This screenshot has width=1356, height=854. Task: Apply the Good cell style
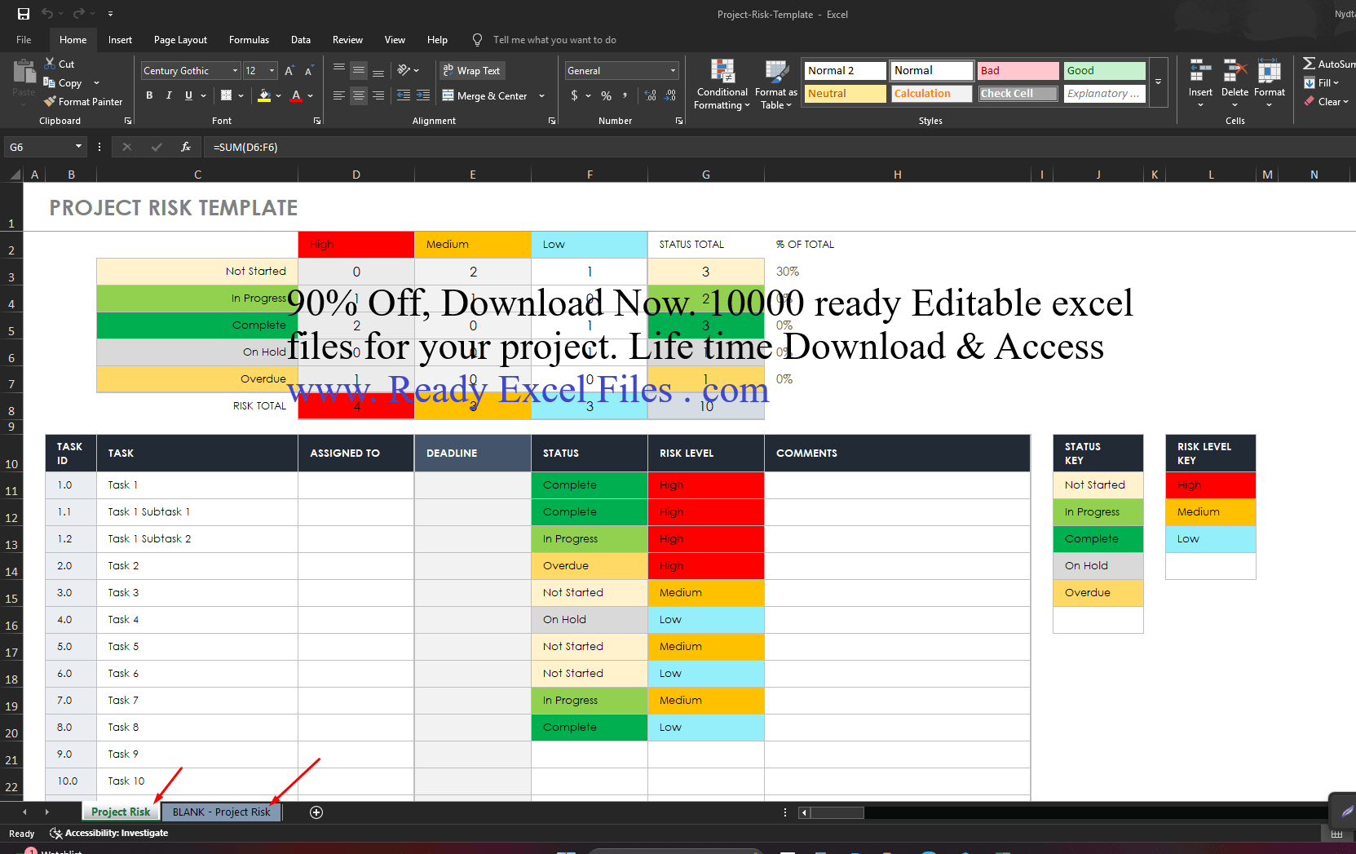click(1105, 71)
